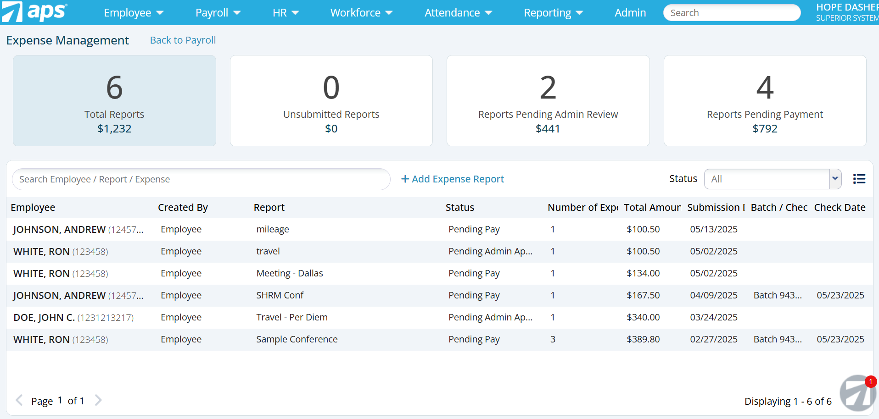Viewport: 879px width, 419px height.
Task: Select the Total Reports summary card
Action: (x=114, y=101)
